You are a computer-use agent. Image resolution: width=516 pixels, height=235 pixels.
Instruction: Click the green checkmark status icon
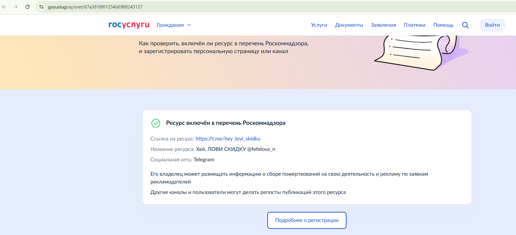tap(156, 123)
